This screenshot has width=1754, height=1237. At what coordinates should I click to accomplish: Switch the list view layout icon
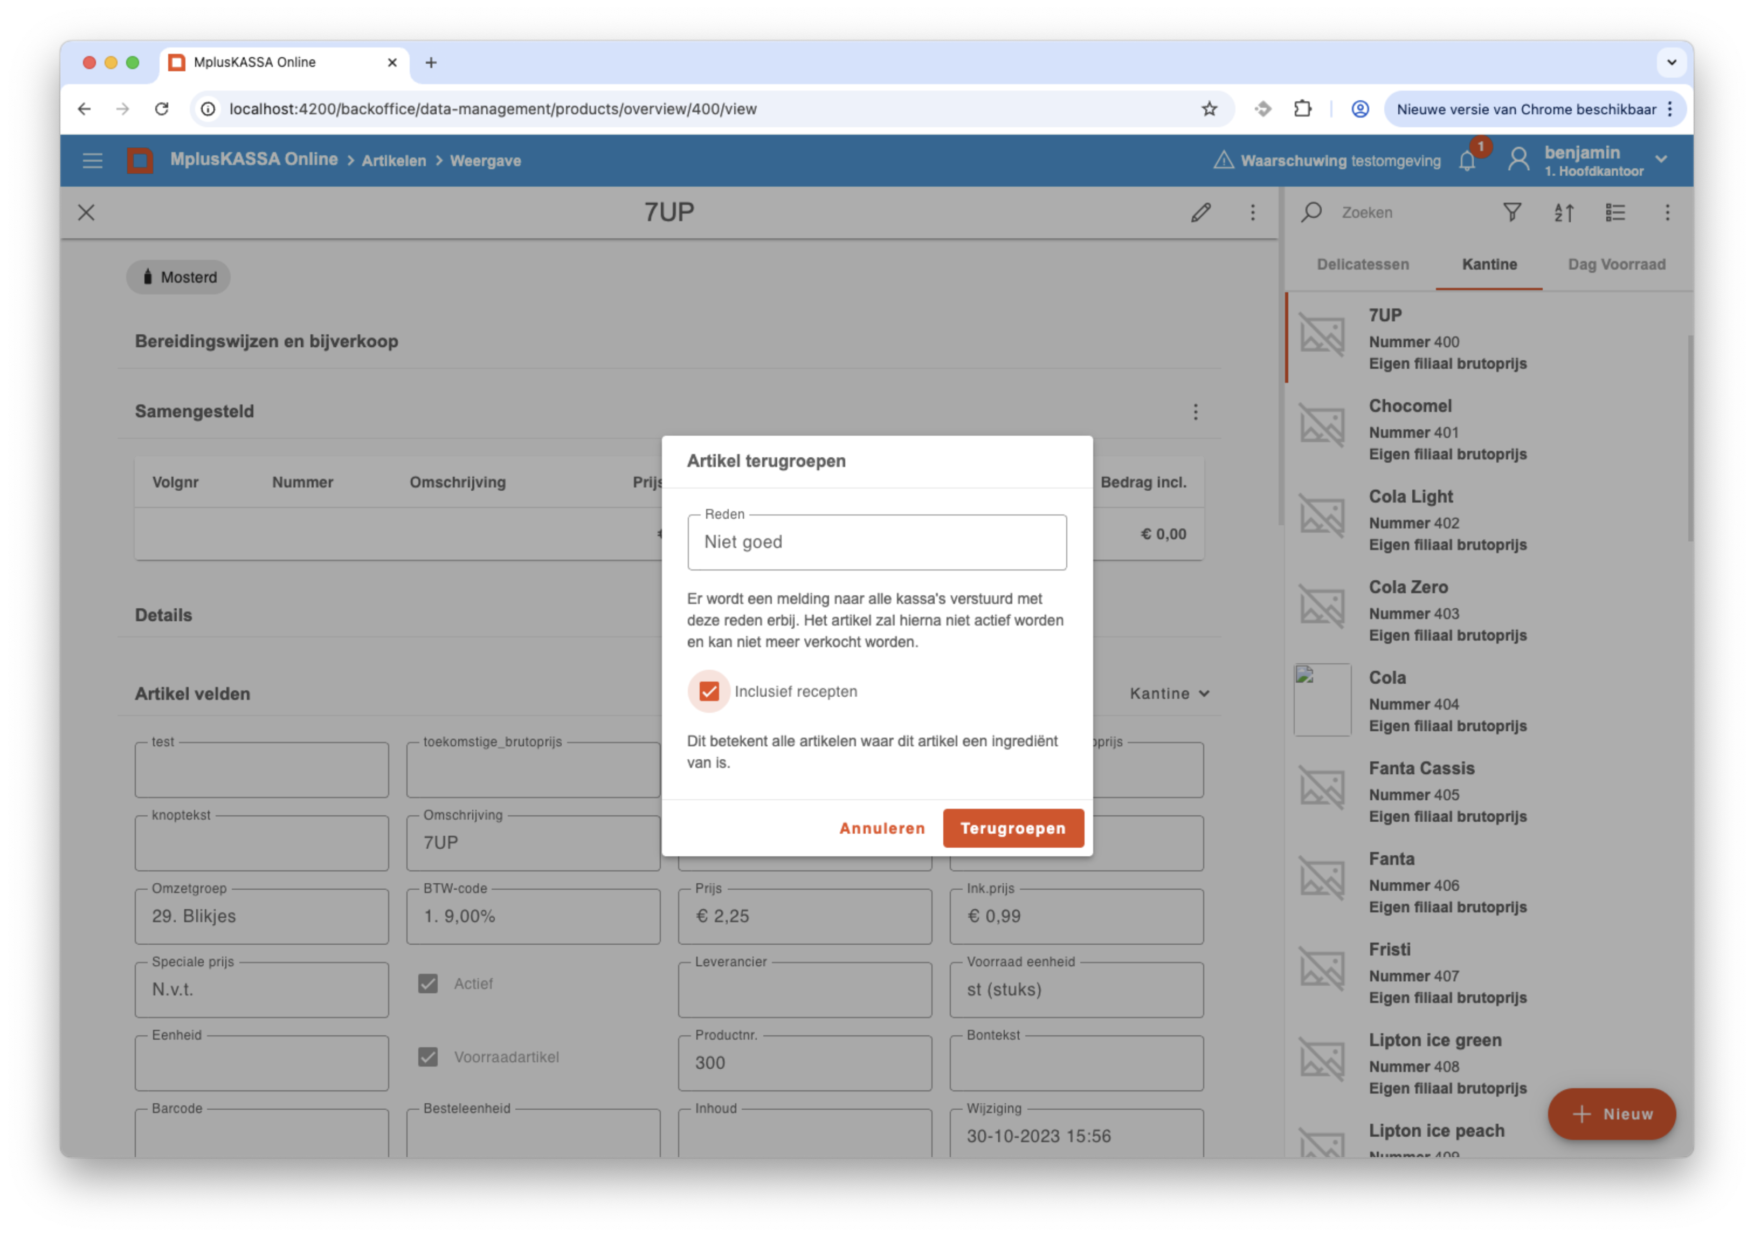(x=1615, y=212)
